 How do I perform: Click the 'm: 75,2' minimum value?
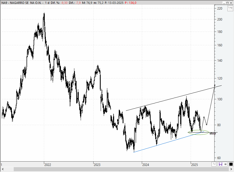(x=98, y=3)
